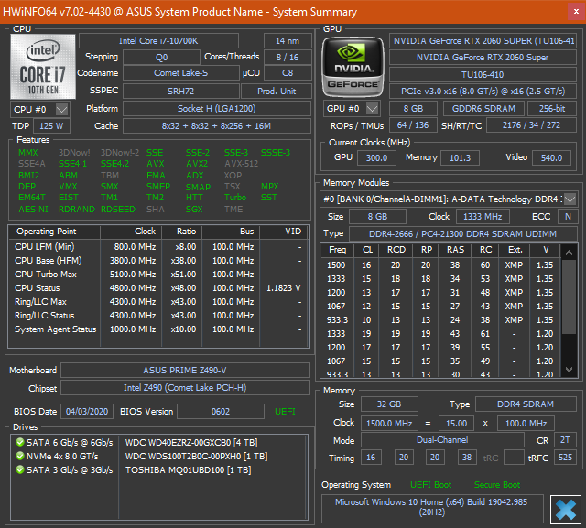586x528 pixels.
Task: Click the cache 8x32 + 8x32 + 8x256 + 16M field
Action: tap(217, 126)
